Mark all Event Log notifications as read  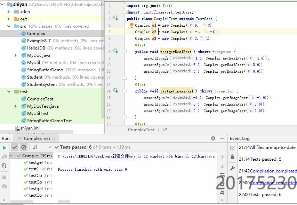point(232,148)
